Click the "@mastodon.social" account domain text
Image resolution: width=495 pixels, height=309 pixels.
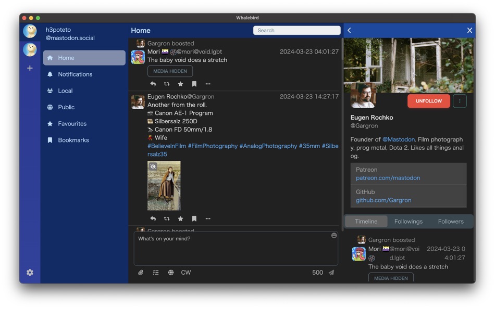70,38
